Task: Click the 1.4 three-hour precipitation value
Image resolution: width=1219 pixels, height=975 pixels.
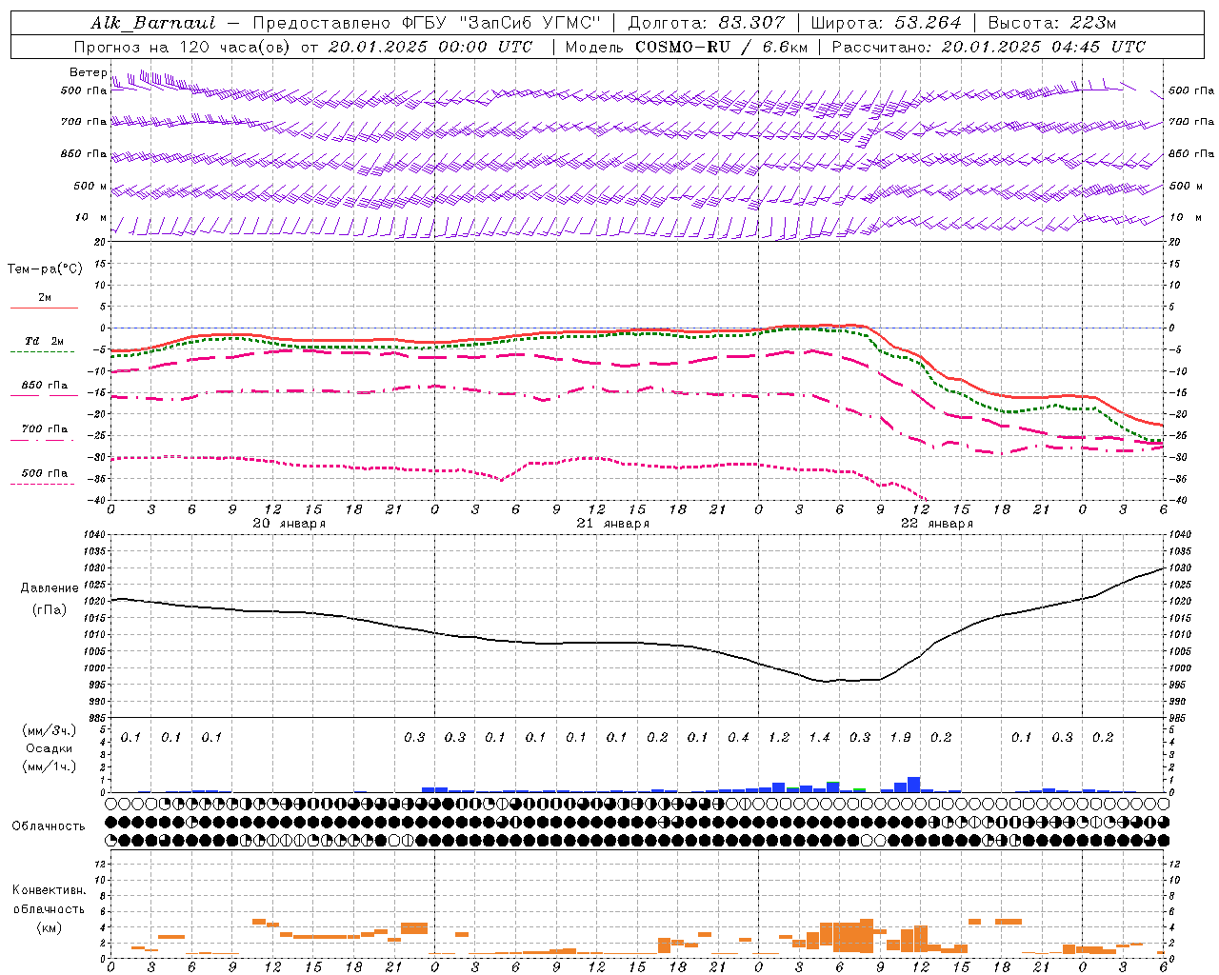Action: 819,738
